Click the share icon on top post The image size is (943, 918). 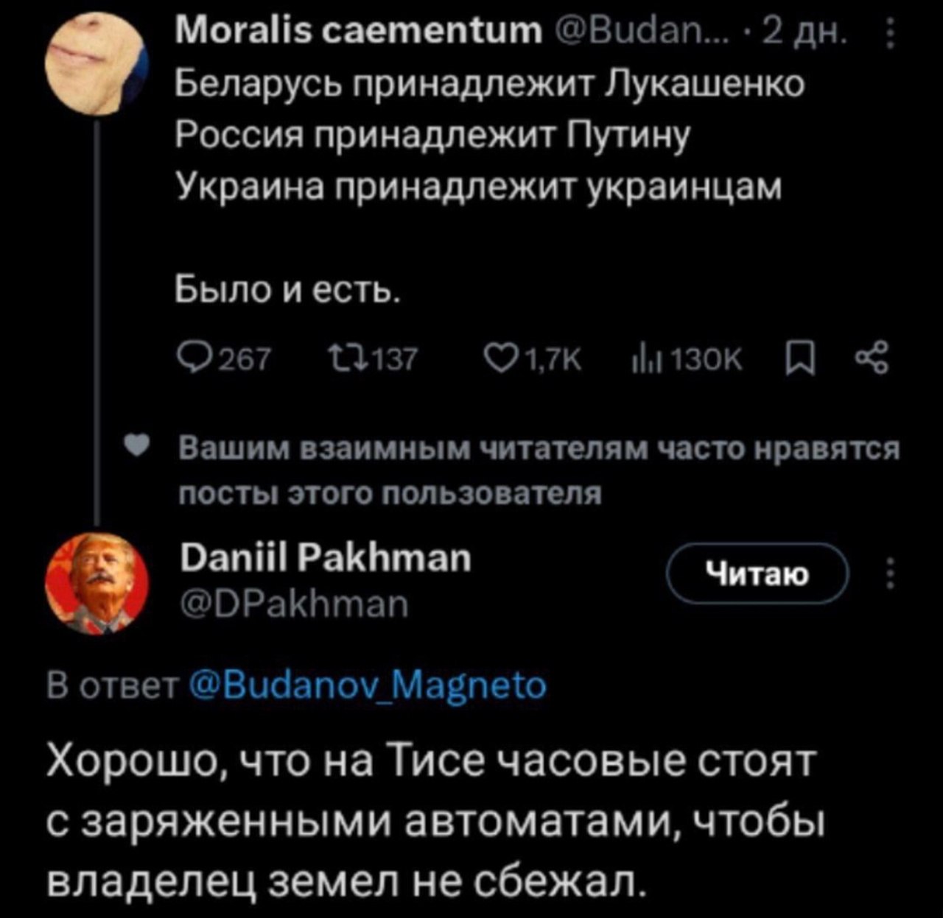coord(874,360)
